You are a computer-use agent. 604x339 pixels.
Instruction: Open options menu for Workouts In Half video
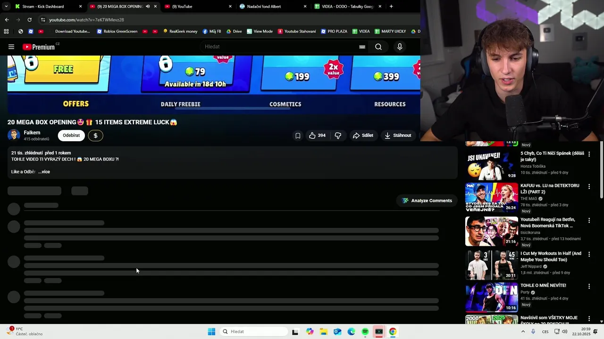point(589,254)
